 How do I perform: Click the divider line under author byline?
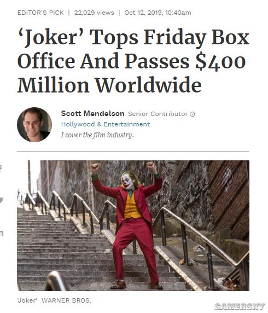(x=133, y=152)
